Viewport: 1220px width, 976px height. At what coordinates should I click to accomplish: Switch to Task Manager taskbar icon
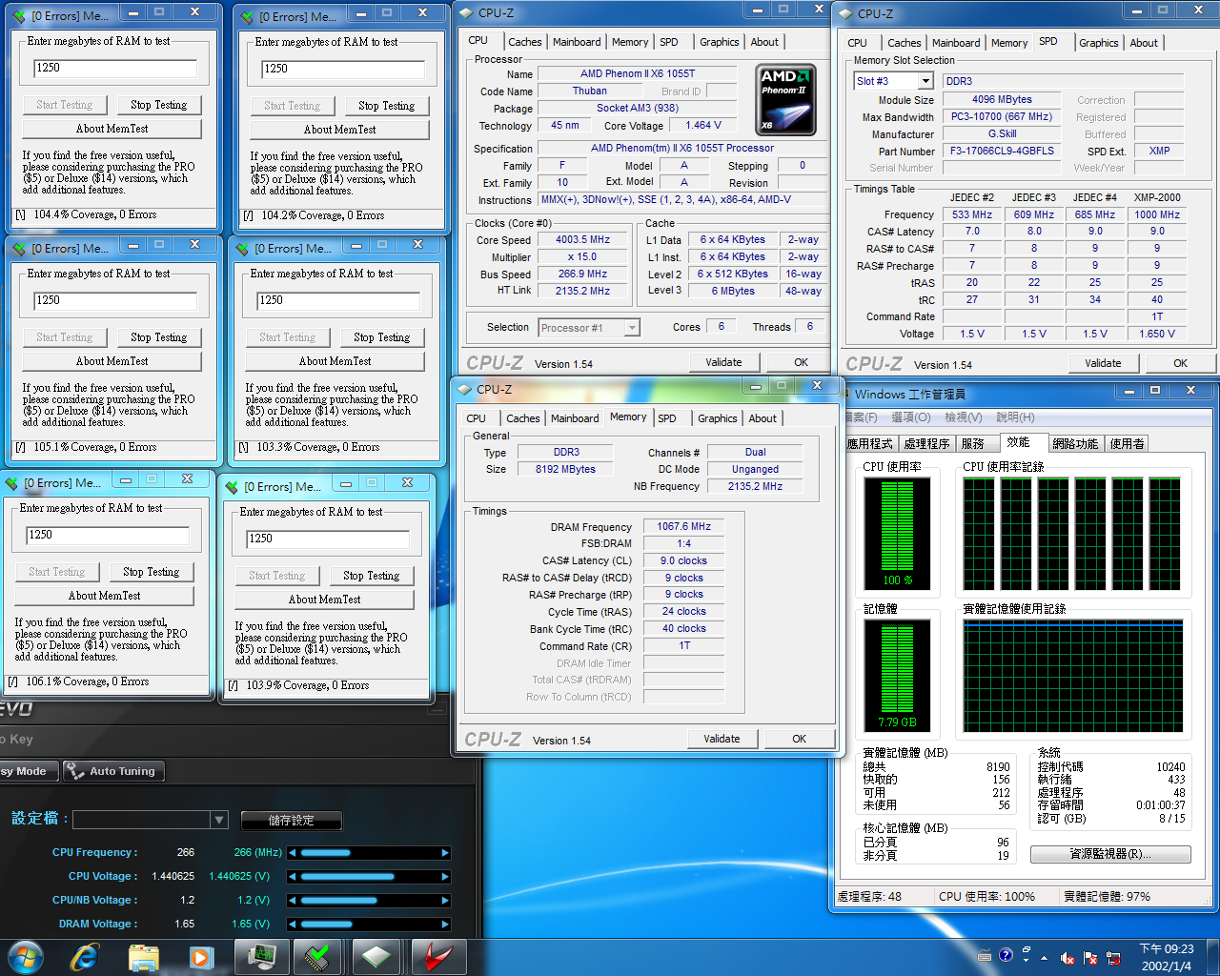(261, 956)
